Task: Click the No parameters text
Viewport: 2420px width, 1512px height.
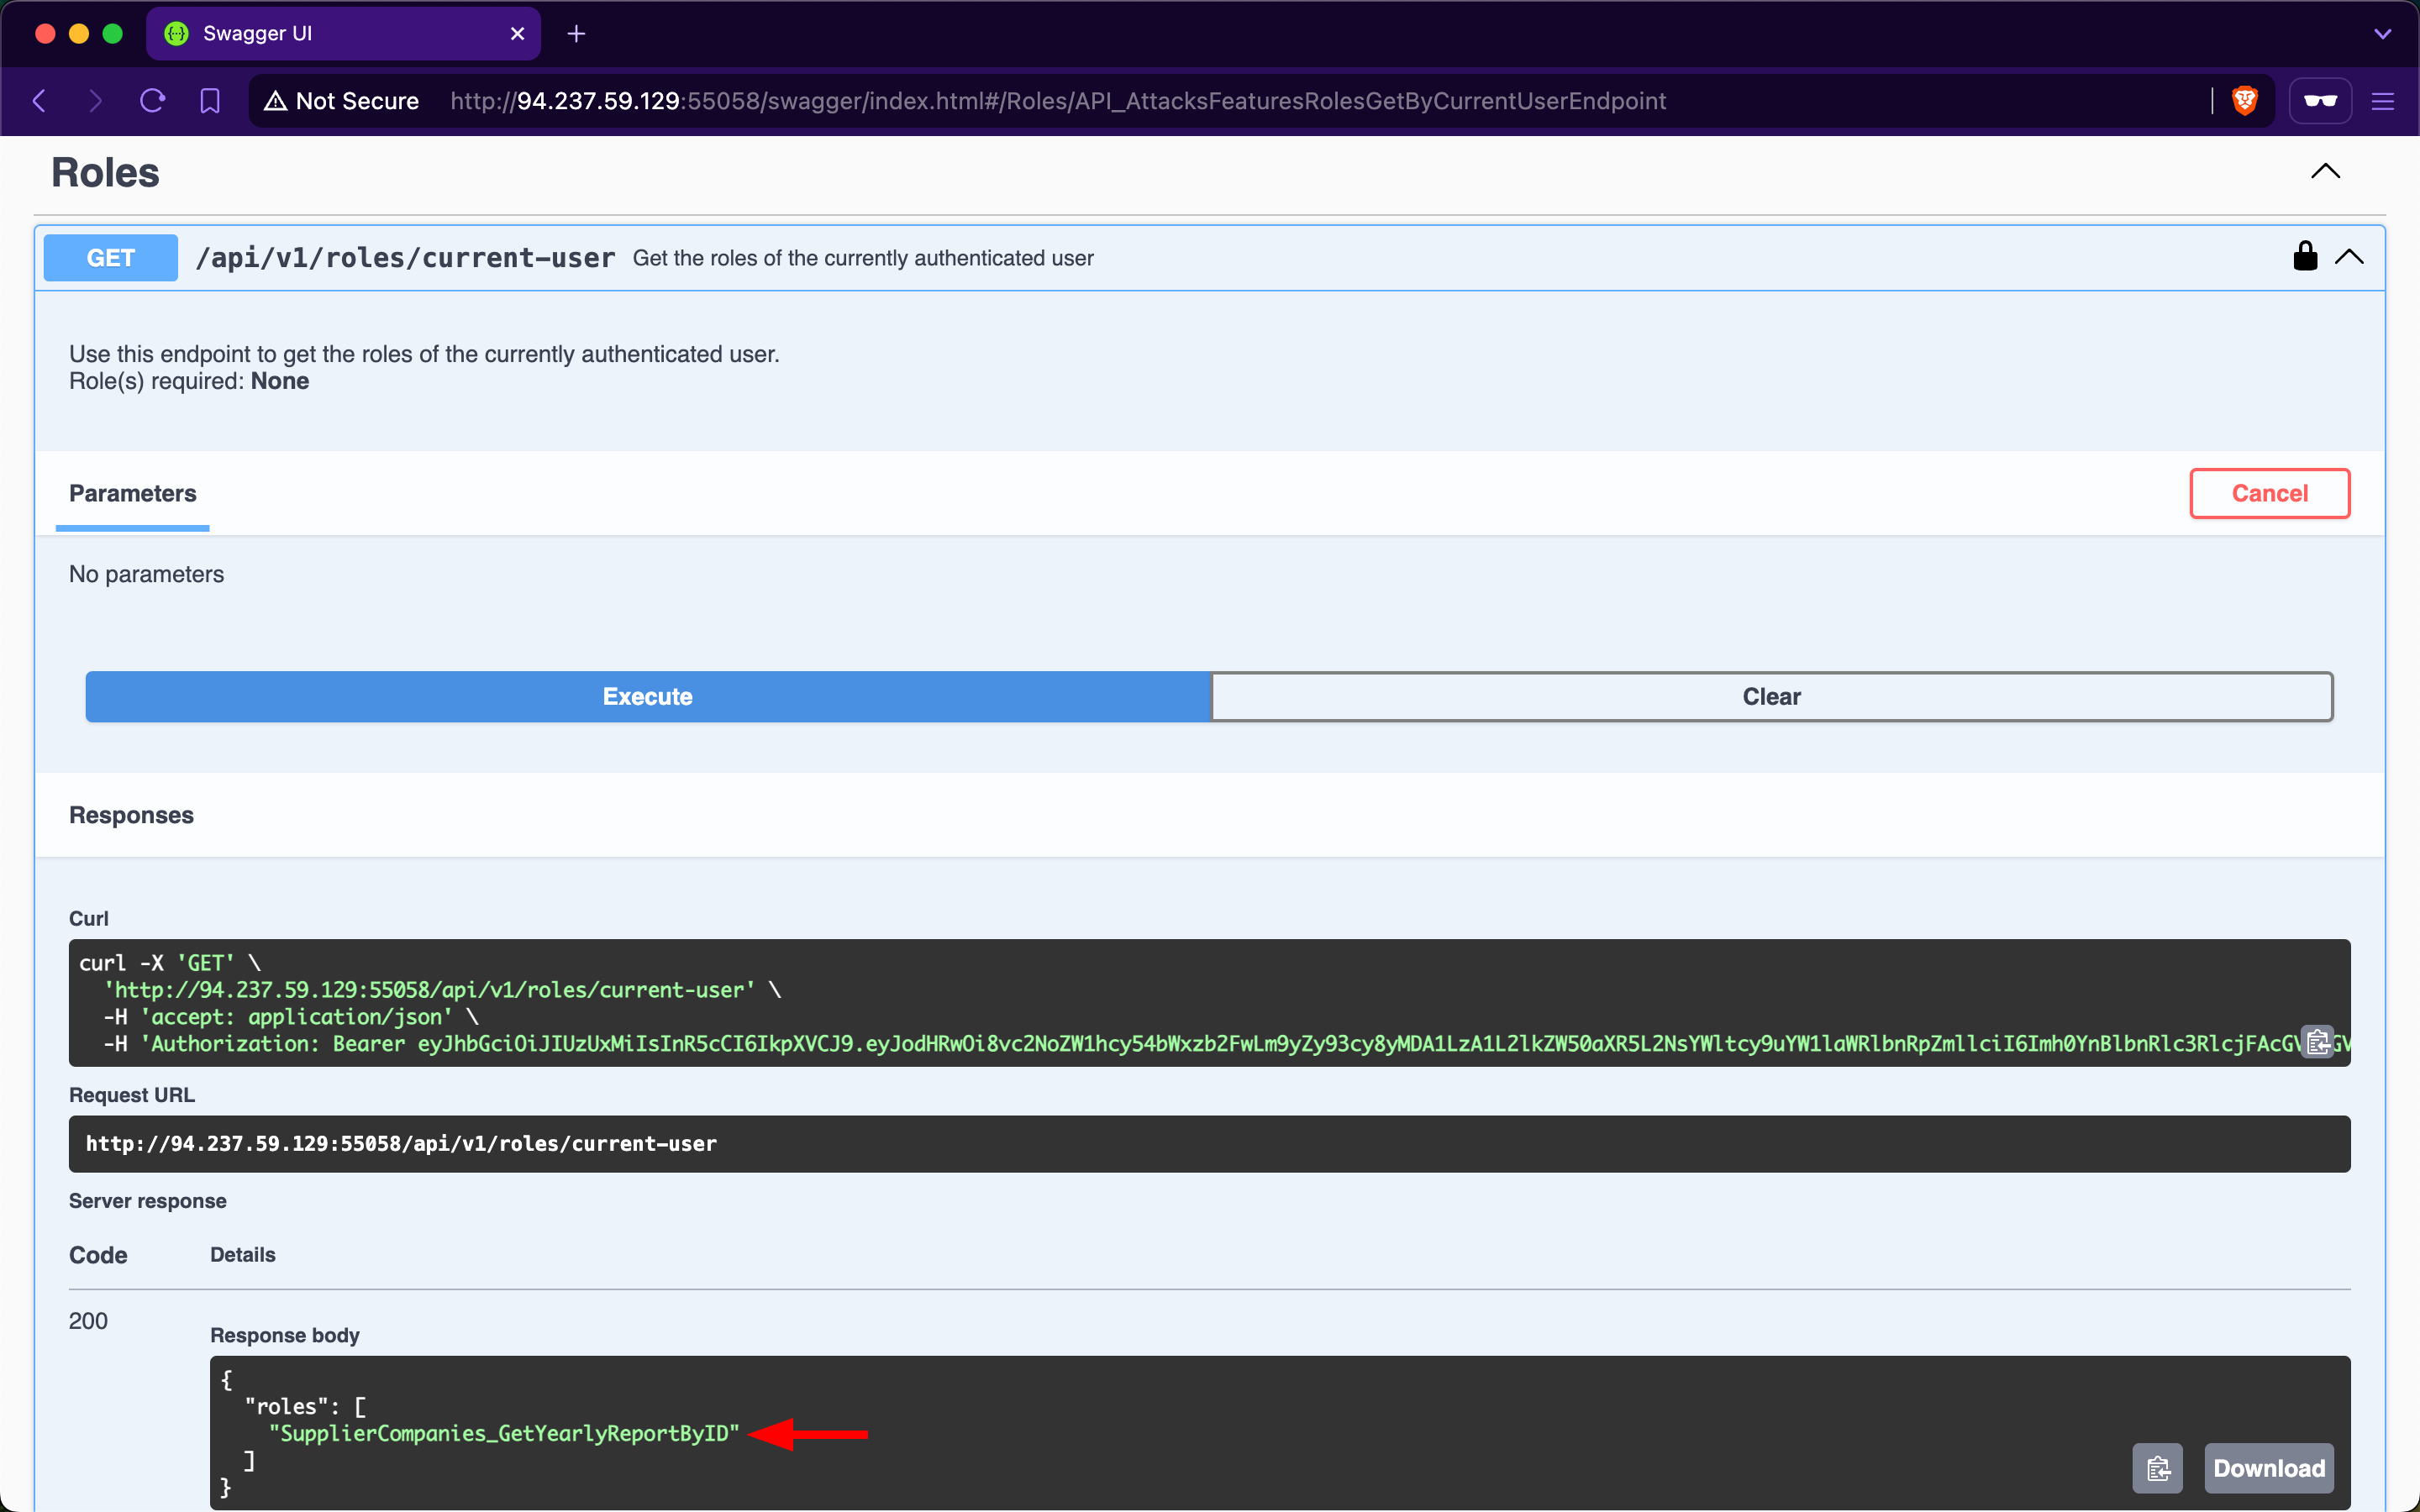Action: tap(146, 574)
